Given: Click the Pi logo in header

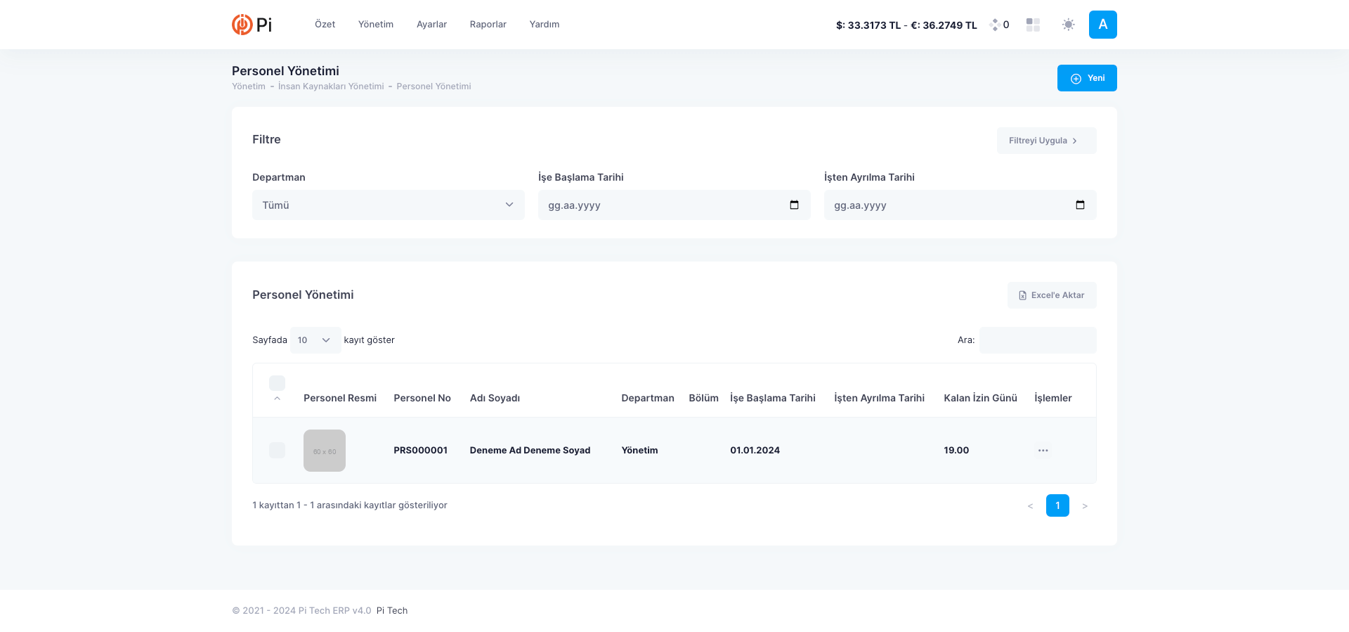Looking at the screenshot, I should coord(252,25).
